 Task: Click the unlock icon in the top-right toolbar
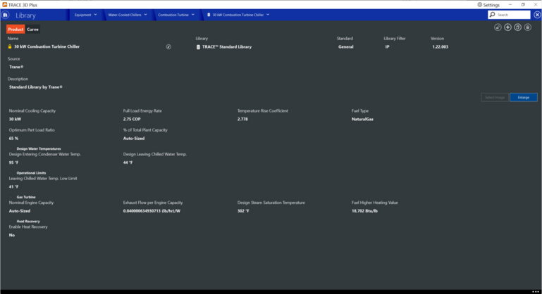498,27
